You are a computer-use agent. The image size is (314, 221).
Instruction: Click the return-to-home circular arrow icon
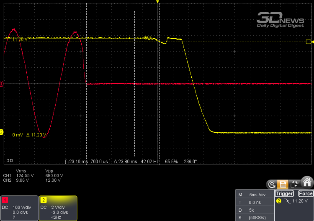point(272,184)
